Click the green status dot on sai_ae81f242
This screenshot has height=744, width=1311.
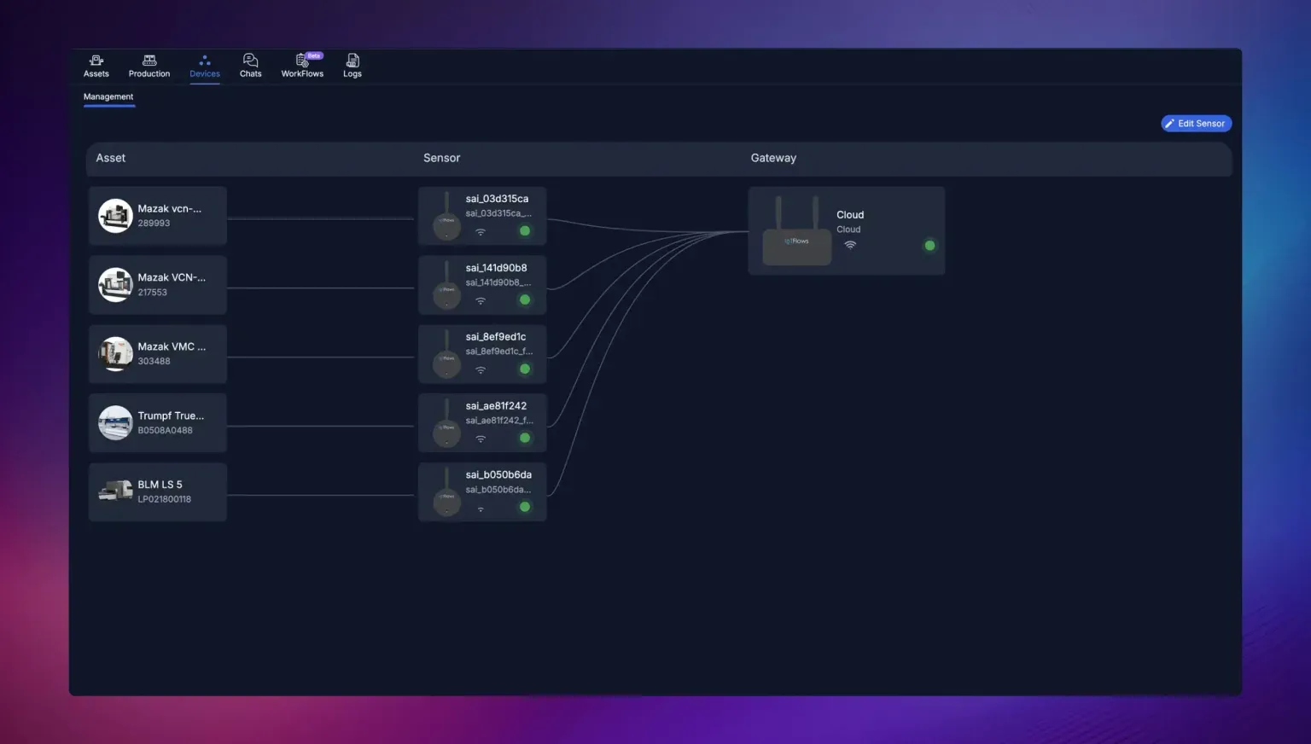coord(525,439)
